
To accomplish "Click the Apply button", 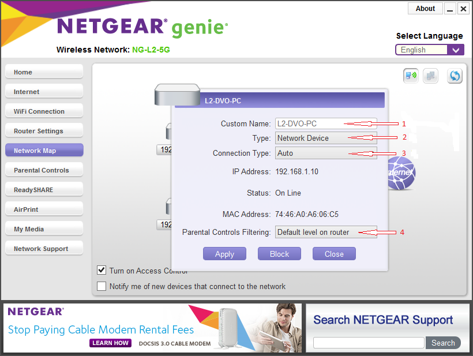I will pyautogui.click(x=224, y=254).
